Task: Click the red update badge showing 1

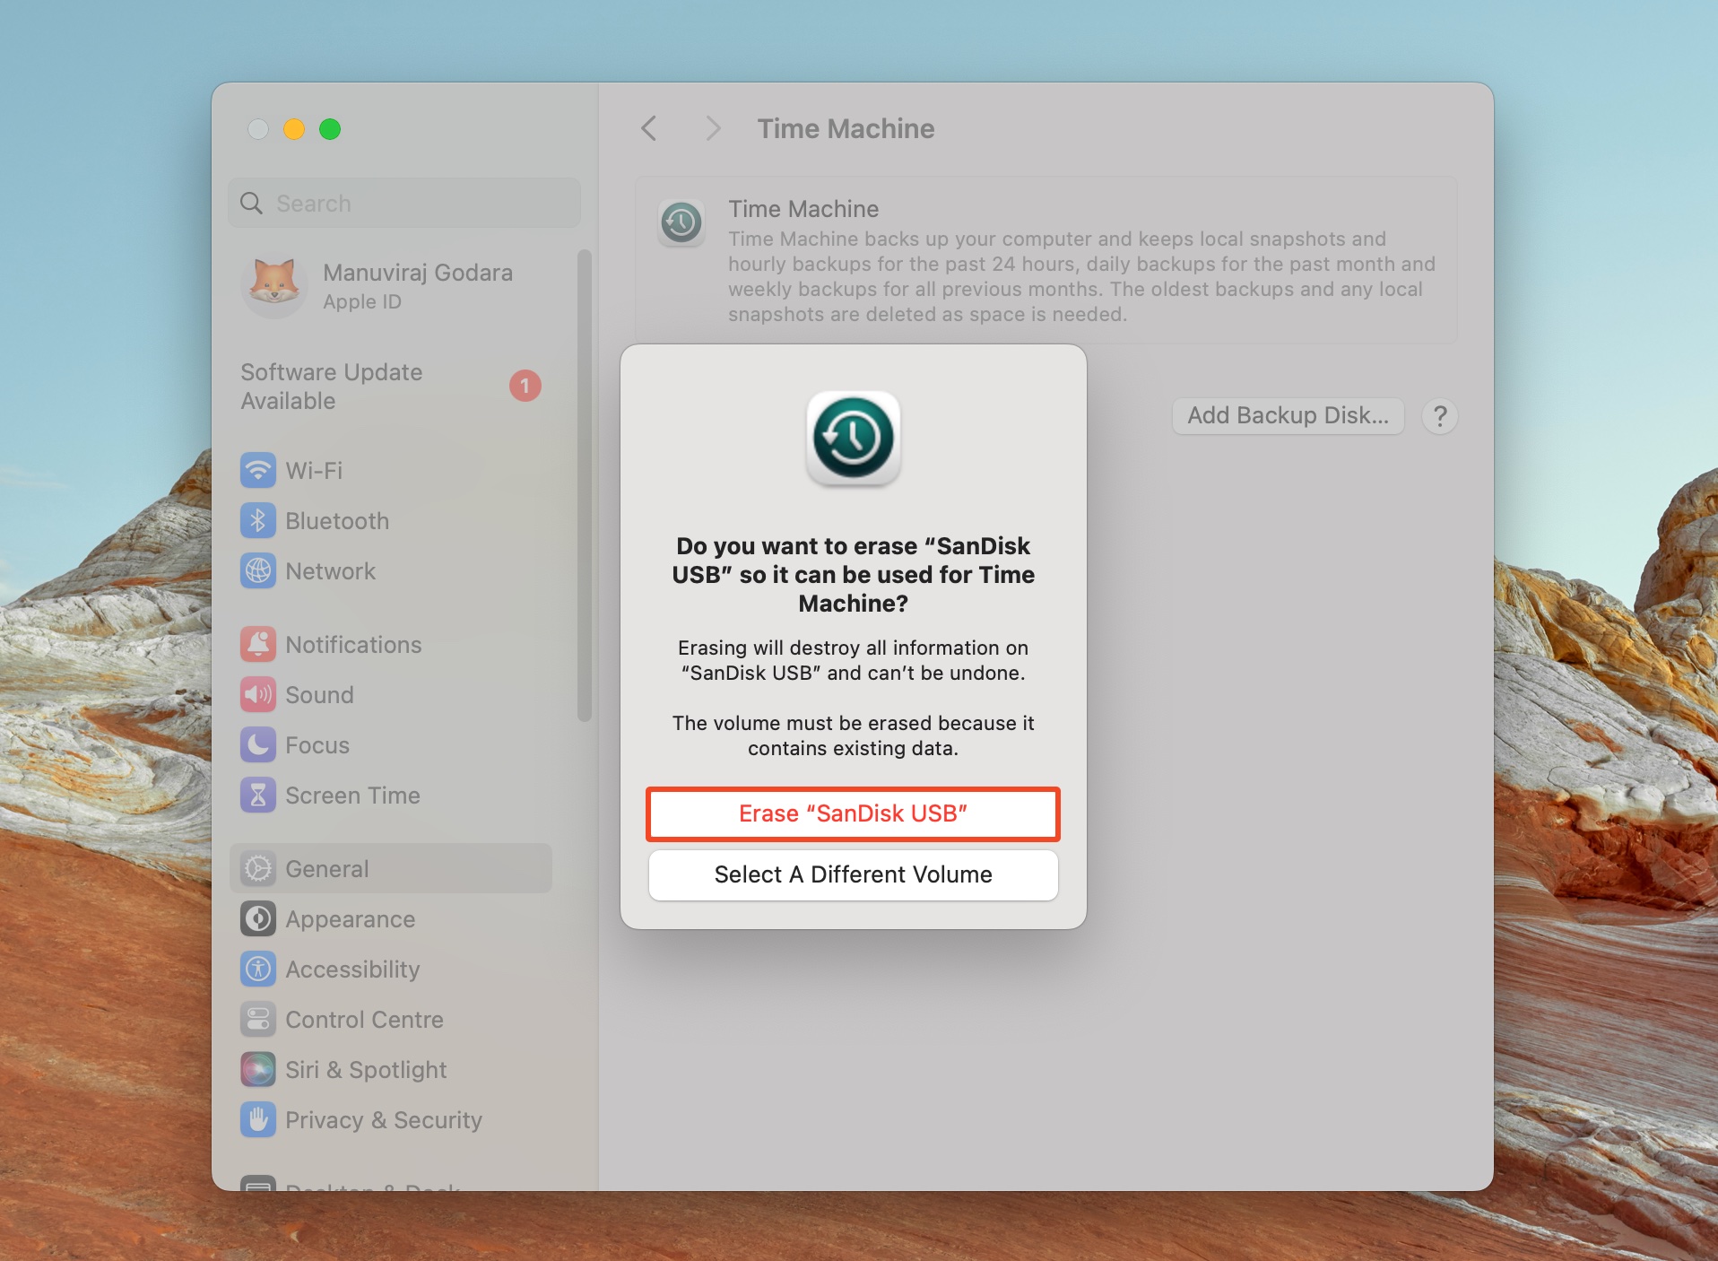Action: coord(525,386)
